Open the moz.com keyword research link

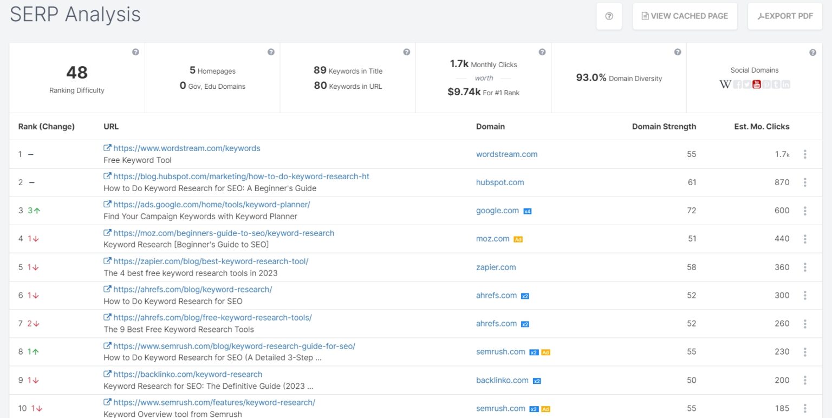pos(225,233)
